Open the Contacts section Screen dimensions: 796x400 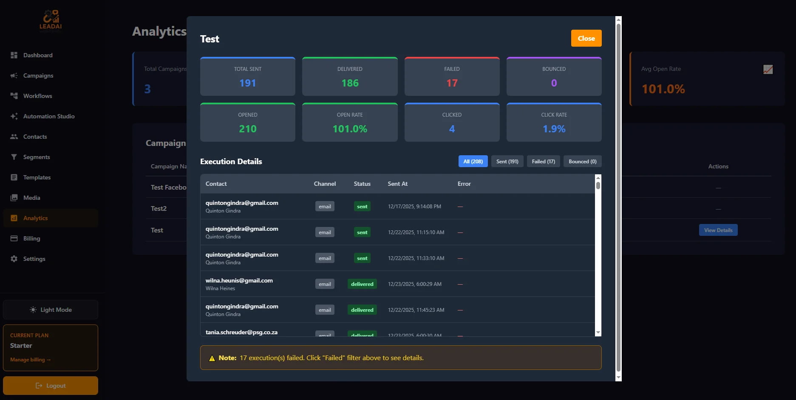34,137
